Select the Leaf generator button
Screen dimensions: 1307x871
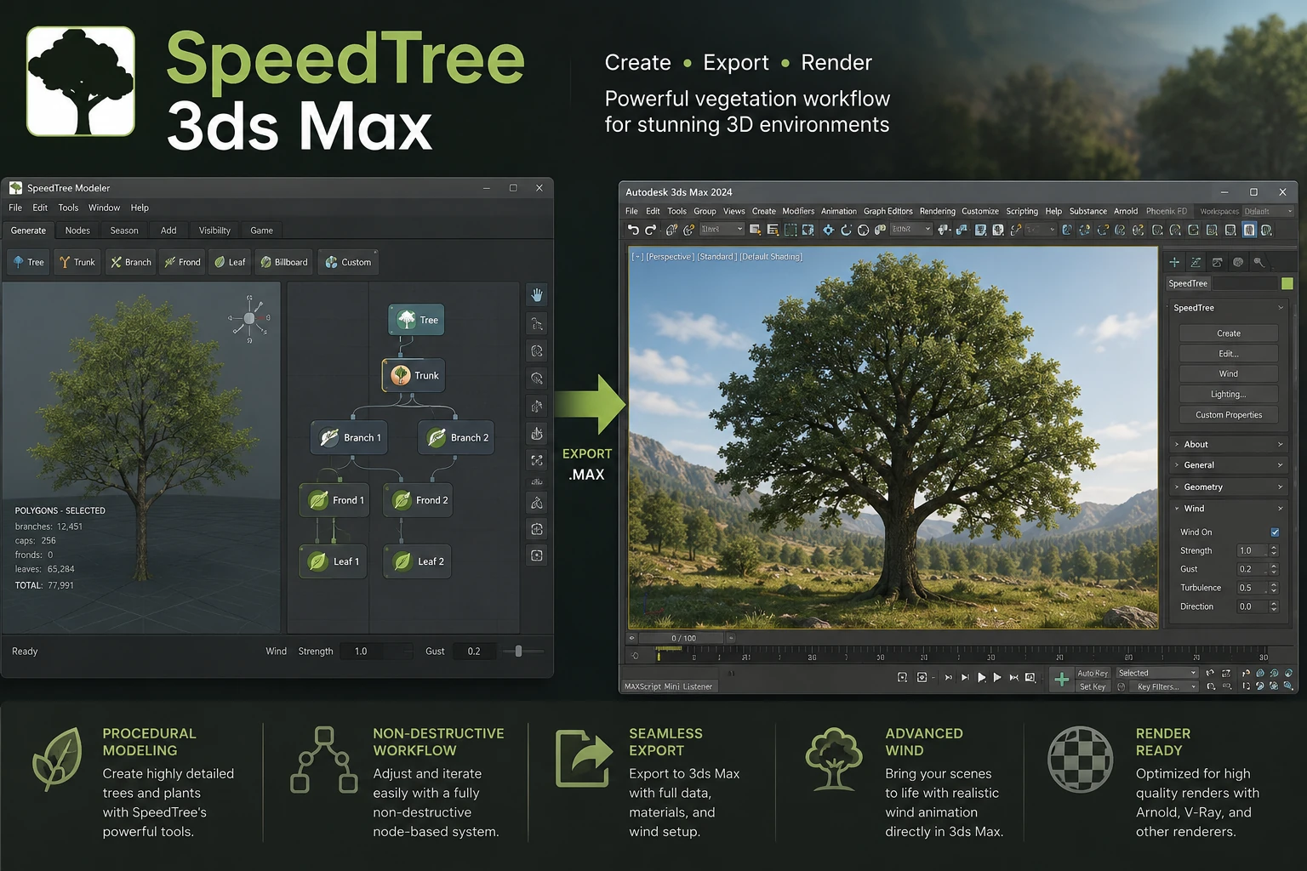point(230,262)
